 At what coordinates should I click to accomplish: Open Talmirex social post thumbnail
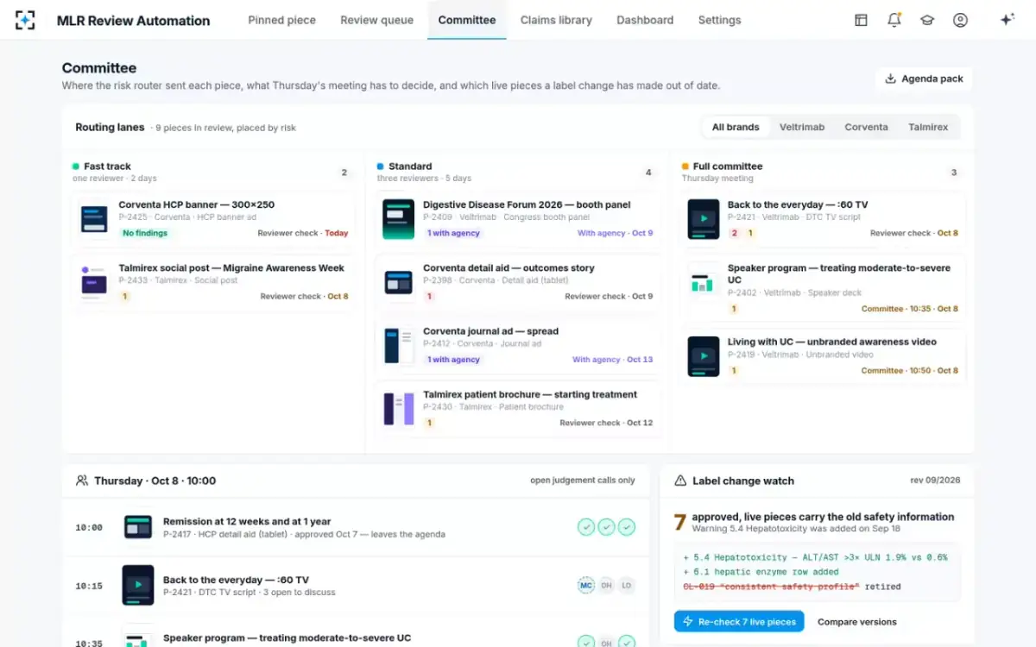[94, 282]
